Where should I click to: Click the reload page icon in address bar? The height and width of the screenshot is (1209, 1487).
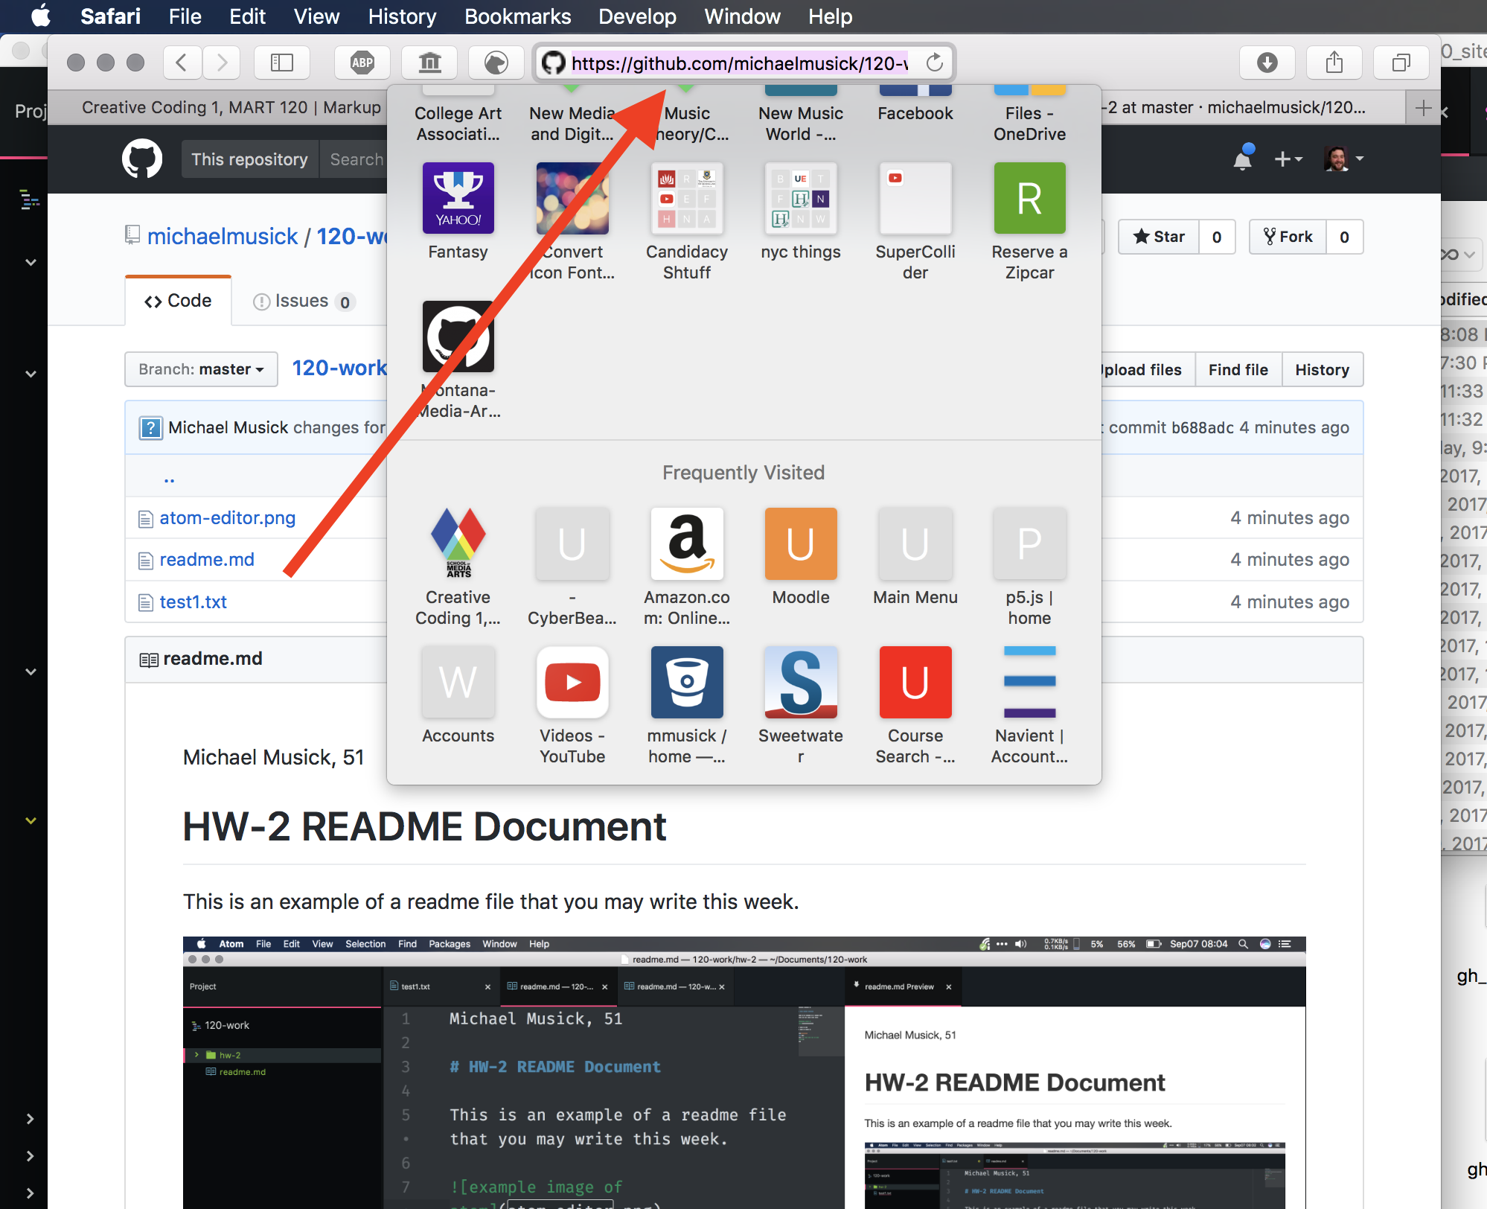(935, 63)
